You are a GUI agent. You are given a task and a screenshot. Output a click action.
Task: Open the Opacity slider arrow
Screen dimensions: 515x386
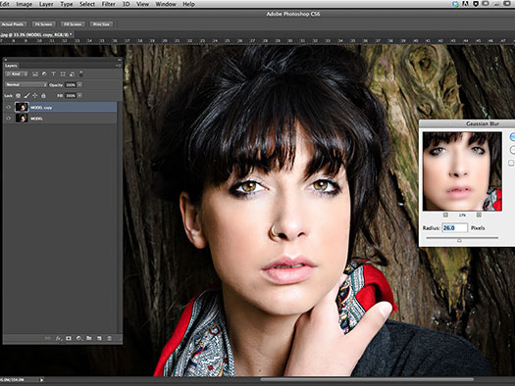pos(79,84)
